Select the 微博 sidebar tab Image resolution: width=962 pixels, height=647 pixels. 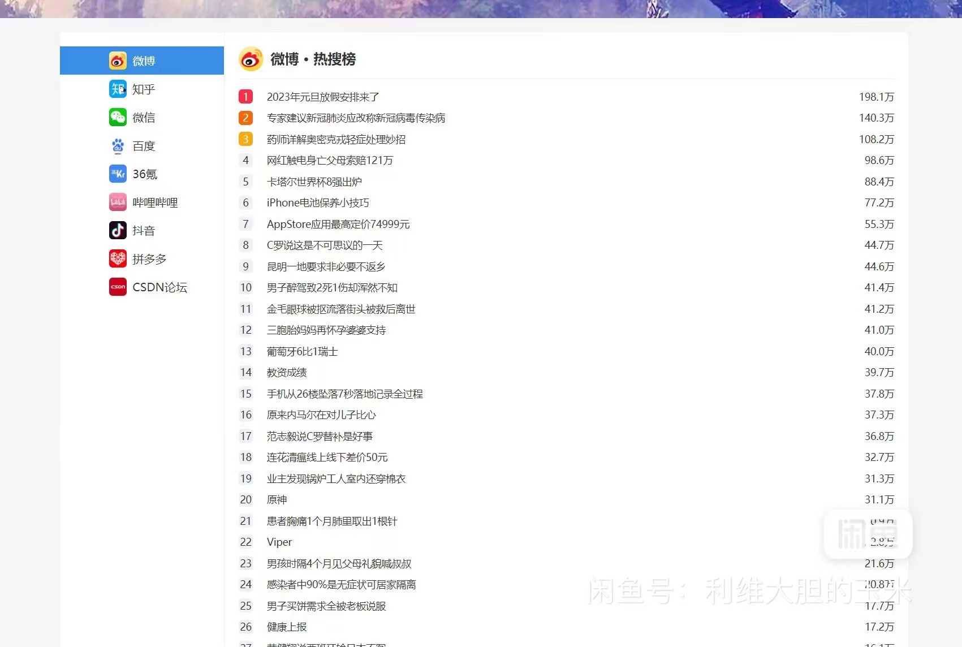click(142, 61)
